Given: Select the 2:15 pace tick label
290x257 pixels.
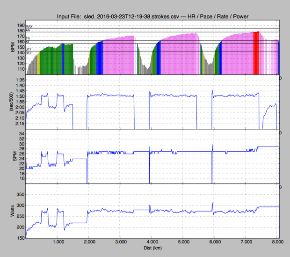Looking at the screenshot, I should (19, 124).
